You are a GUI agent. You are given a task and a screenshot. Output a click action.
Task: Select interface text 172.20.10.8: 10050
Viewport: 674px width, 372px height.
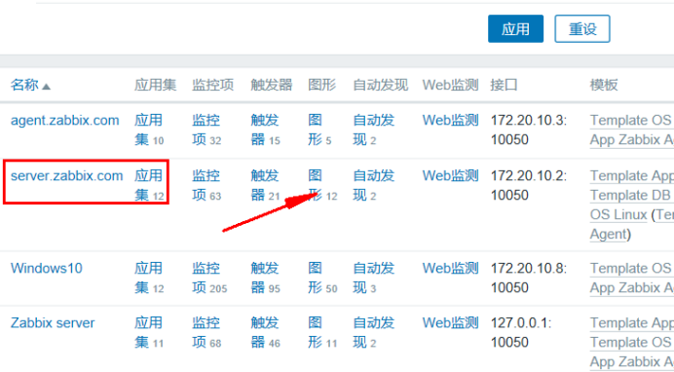tap(529, 278)
